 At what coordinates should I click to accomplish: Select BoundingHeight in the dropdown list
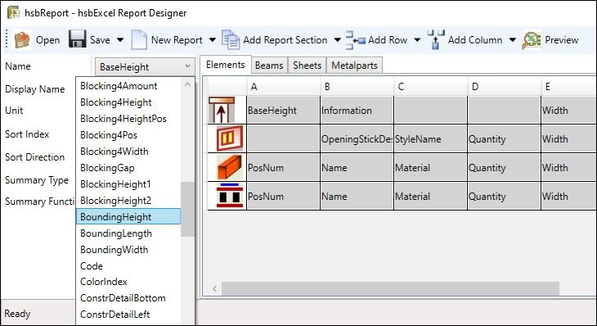click(x=128, y=216)
